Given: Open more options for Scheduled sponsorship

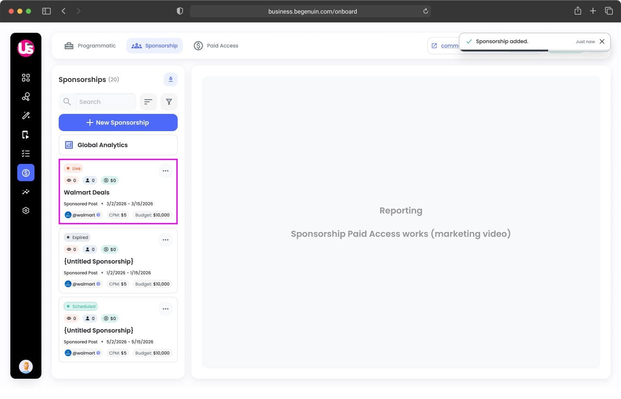Looking at the screenshot, I should [x=166, y=309].
